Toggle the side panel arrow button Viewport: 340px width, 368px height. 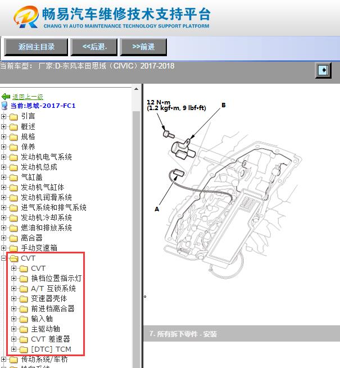pyautogui.click(x=323, y=70)
